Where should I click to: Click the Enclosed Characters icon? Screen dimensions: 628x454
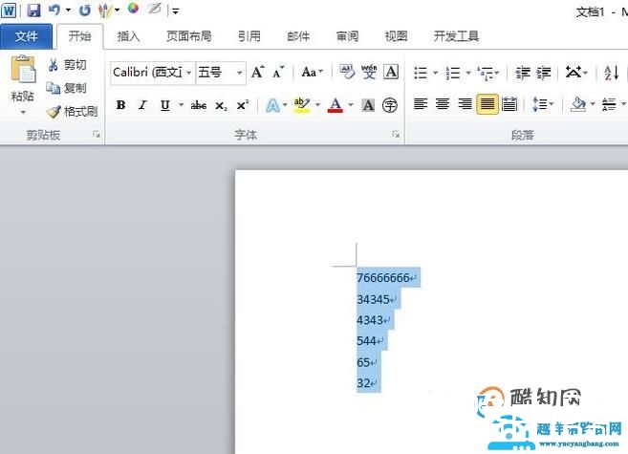(390, 105)
